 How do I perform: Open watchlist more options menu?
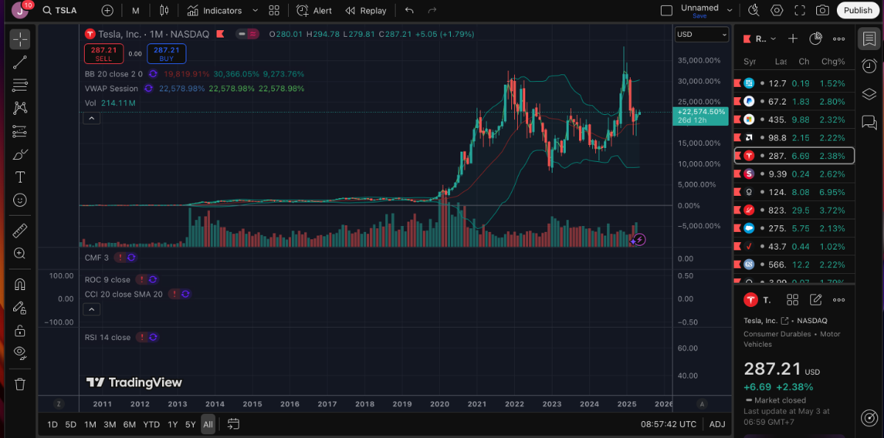coord(839,39)
